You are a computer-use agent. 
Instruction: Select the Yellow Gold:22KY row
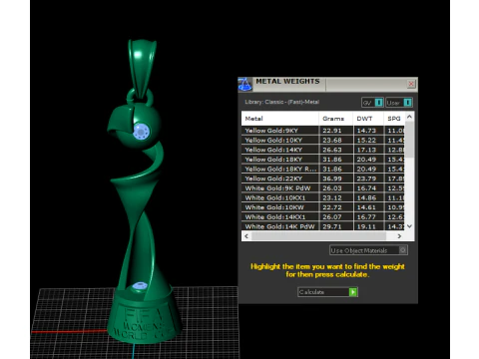tap(323, 179)
